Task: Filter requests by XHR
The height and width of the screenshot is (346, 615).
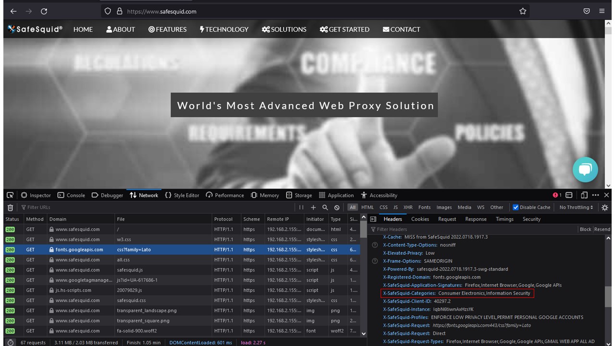Action: [408, 208]
